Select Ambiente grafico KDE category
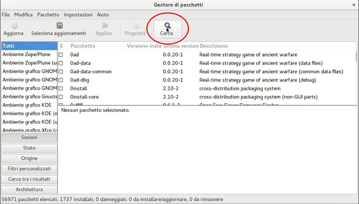The height and width of the screenshot is (204, 359). coord(27,105)
